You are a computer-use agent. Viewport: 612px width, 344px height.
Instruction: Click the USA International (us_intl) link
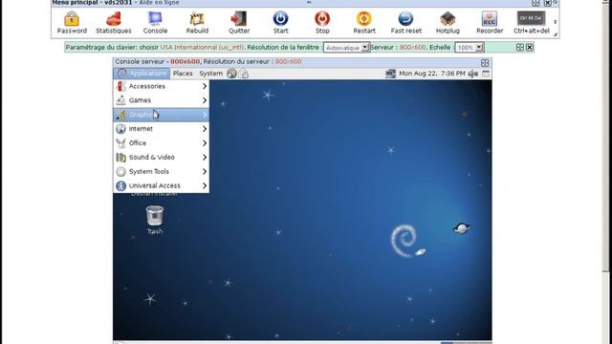click(202, 47)
